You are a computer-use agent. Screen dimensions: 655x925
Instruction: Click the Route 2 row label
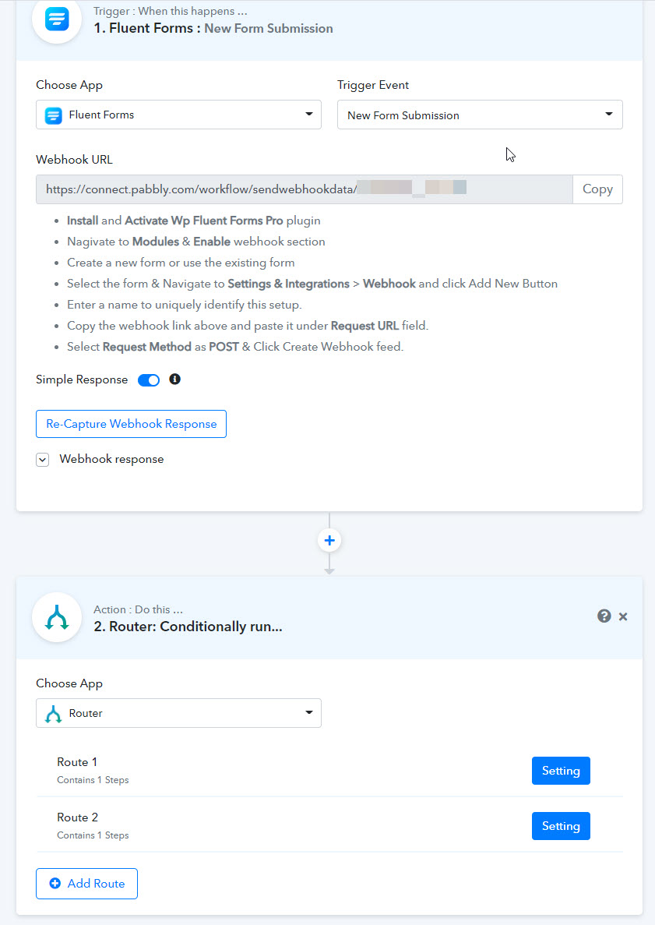(x=77, y=817)
